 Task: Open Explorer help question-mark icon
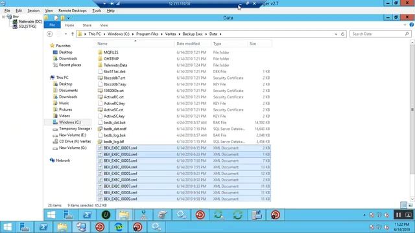[412, 25]
